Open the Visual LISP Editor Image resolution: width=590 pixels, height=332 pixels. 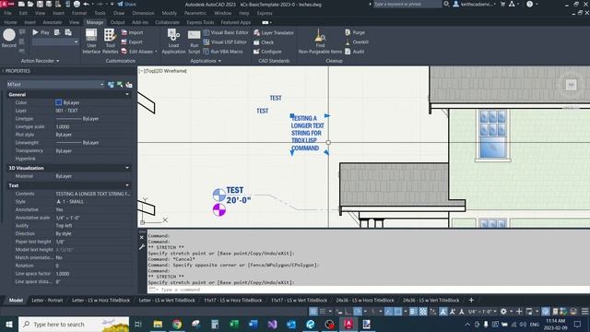pyautogui.click(x=225, y=42)
